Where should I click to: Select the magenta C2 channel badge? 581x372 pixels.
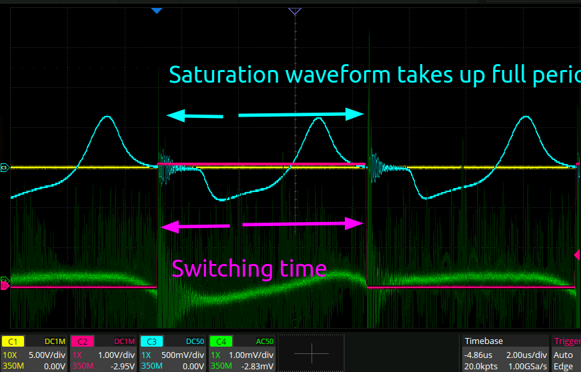coord(83,341)
